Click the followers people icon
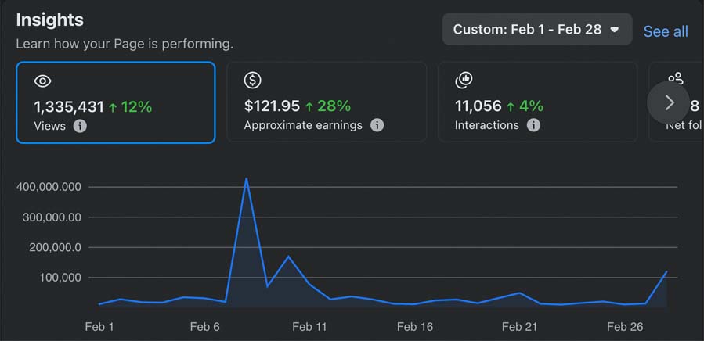This screenshot has width=704, height=341. pyautogui.click(x=675, y=79)
